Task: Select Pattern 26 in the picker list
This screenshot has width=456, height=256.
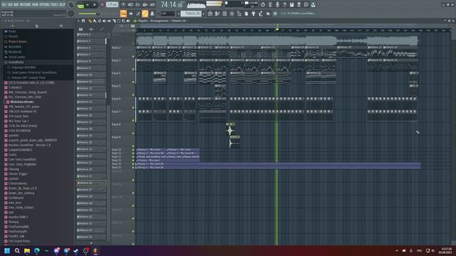Action: pos(91,183)
